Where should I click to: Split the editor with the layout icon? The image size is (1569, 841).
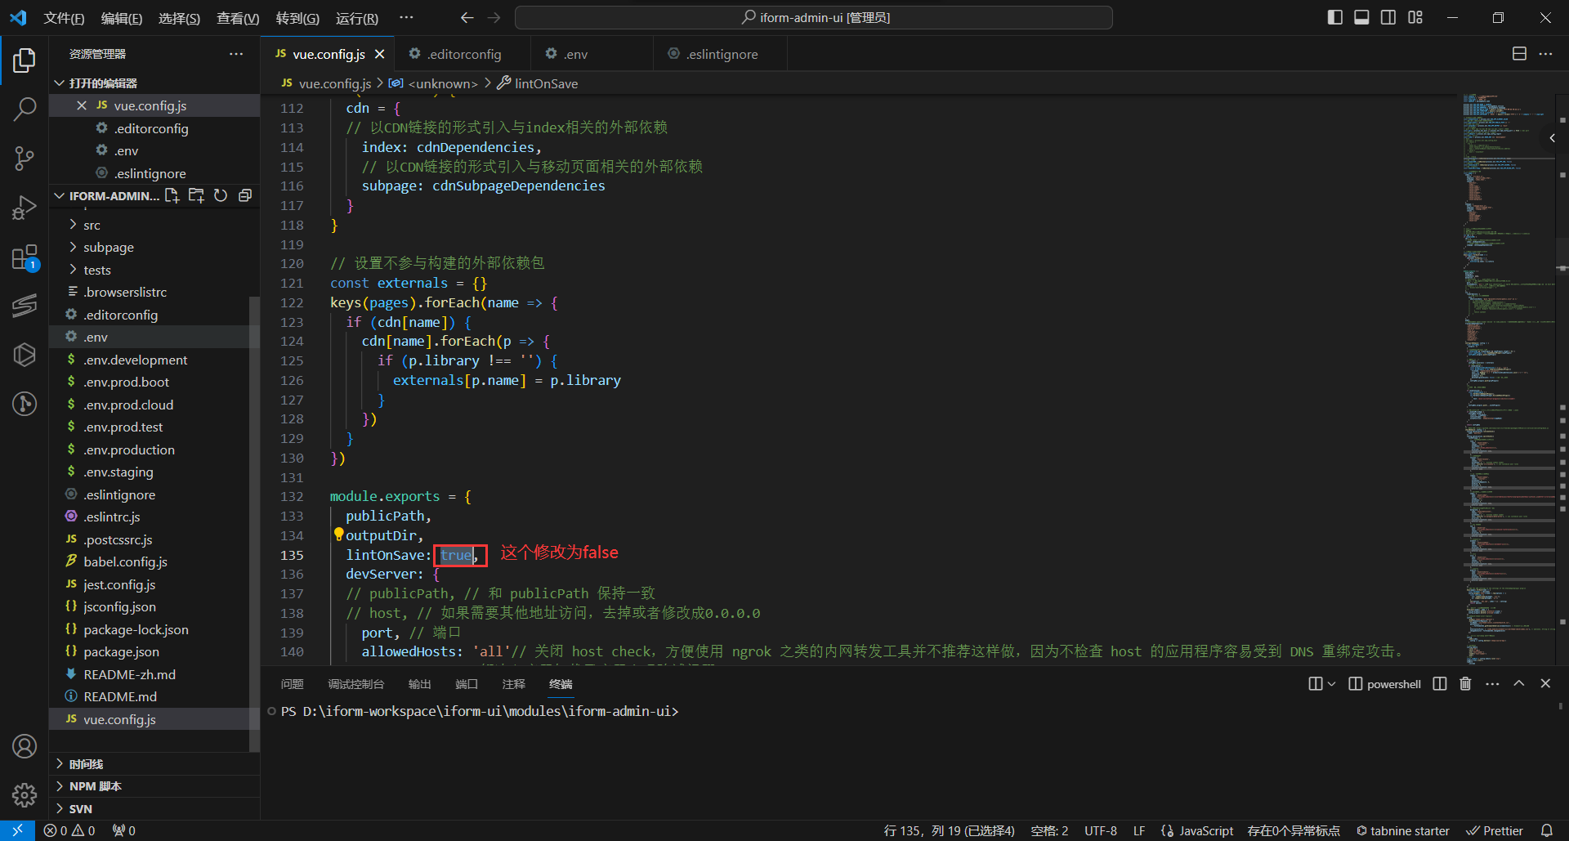click(1519, 54)
